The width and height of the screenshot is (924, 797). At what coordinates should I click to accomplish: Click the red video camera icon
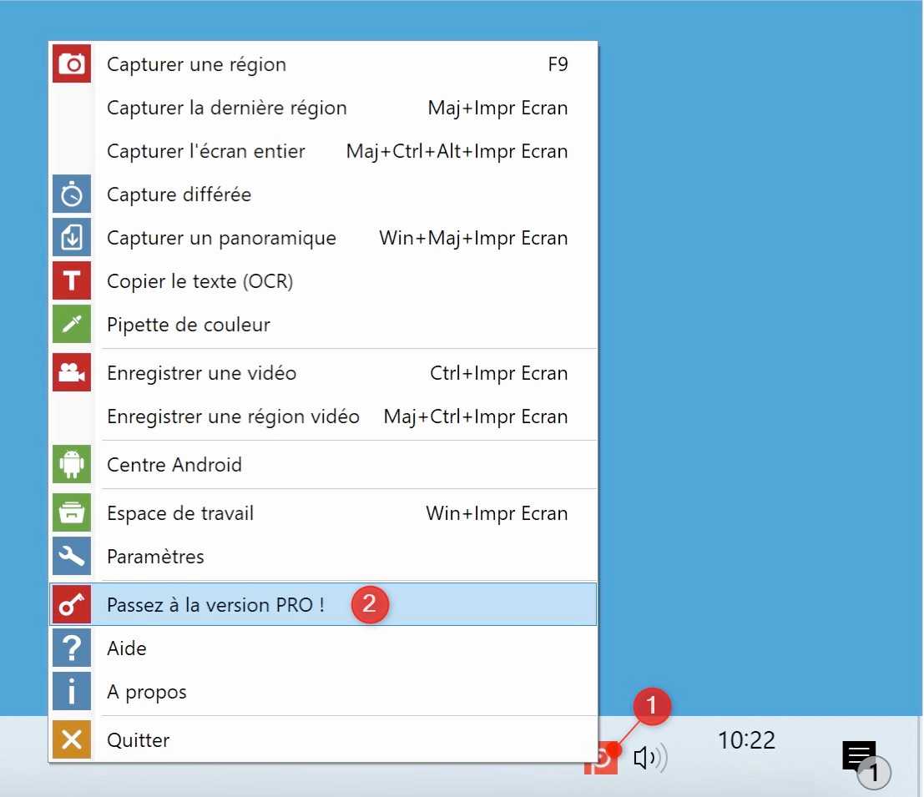pyautogui.click(x=72, y=373)
